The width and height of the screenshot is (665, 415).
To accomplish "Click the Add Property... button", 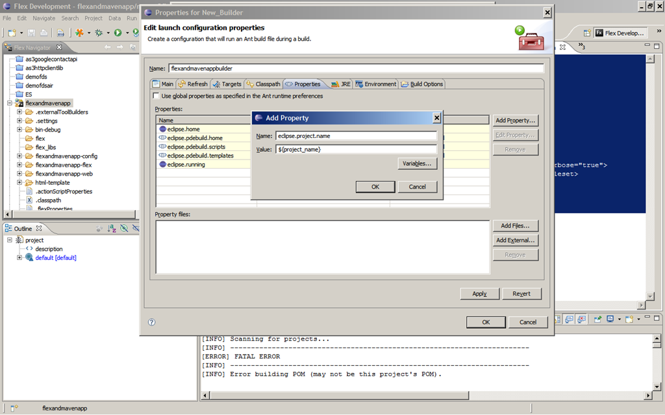I will pyautogui.click(x=515, y=120).
